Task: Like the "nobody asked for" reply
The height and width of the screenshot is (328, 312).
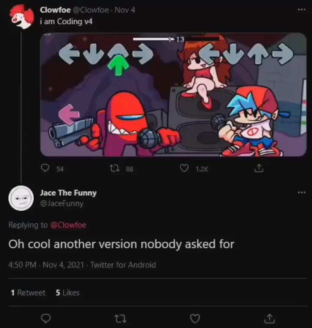Action: pyautogui.click(x=195, y=319)
